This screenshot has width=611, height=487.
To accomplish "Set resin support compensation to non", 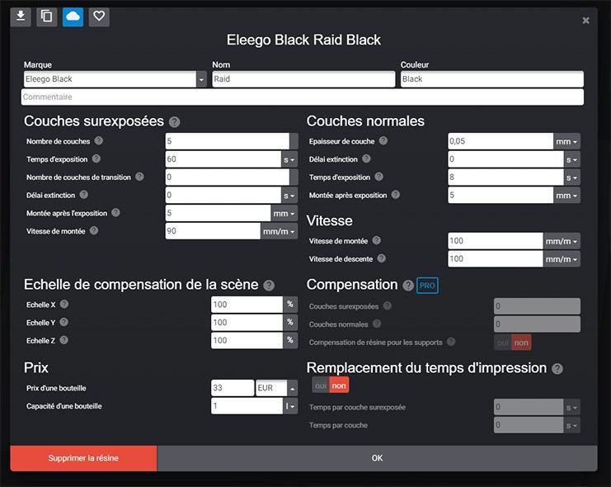I will pyautogui.click(x=521, y=343).
